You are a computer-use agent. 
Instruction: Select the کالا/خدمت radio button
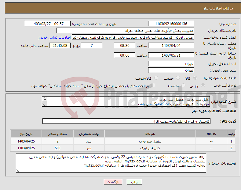(156, 78)
